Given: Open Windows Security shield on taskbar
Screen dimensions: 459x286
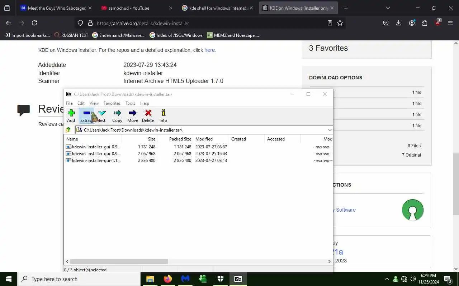Looking at the screenshot, I should 220,279.
